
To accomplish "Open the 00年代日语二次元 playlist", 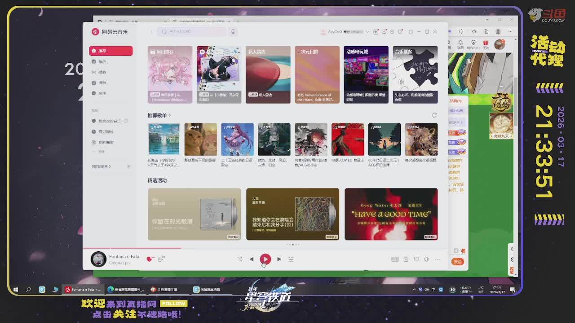I will (x=385, y=140).
